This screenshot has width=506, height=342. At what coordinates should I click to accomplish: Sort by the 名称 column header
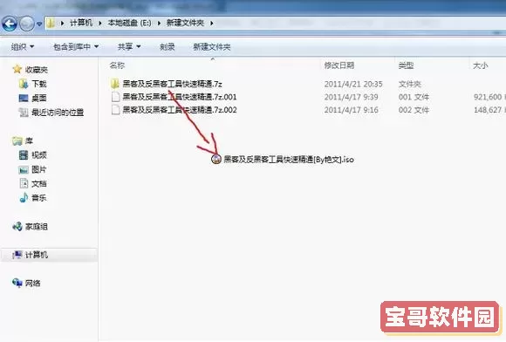coord(117,65)
